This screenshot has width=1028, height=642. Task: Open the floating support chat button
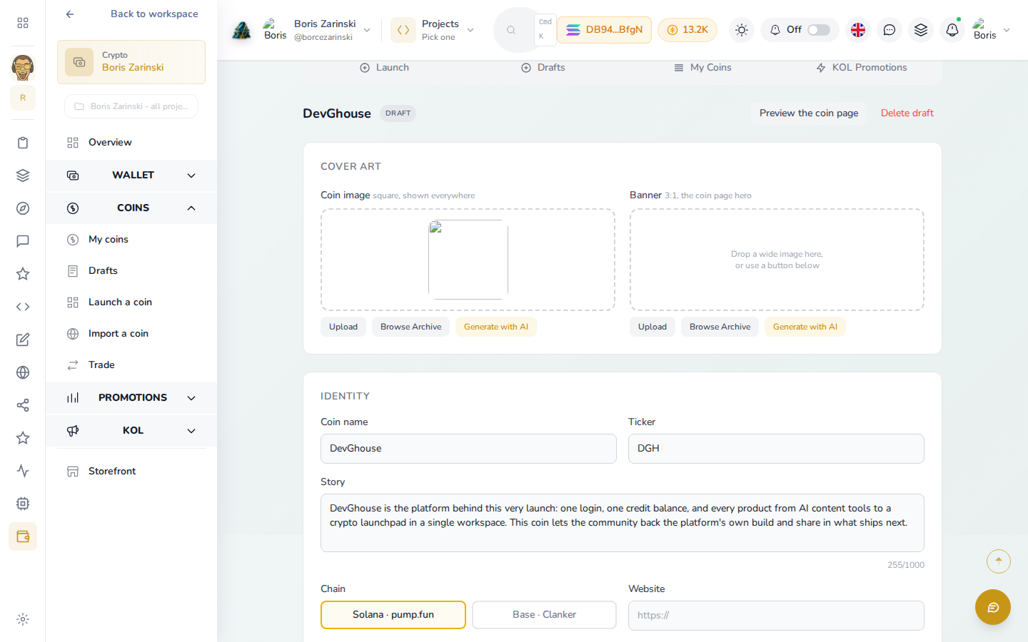(x=993, y=607)
